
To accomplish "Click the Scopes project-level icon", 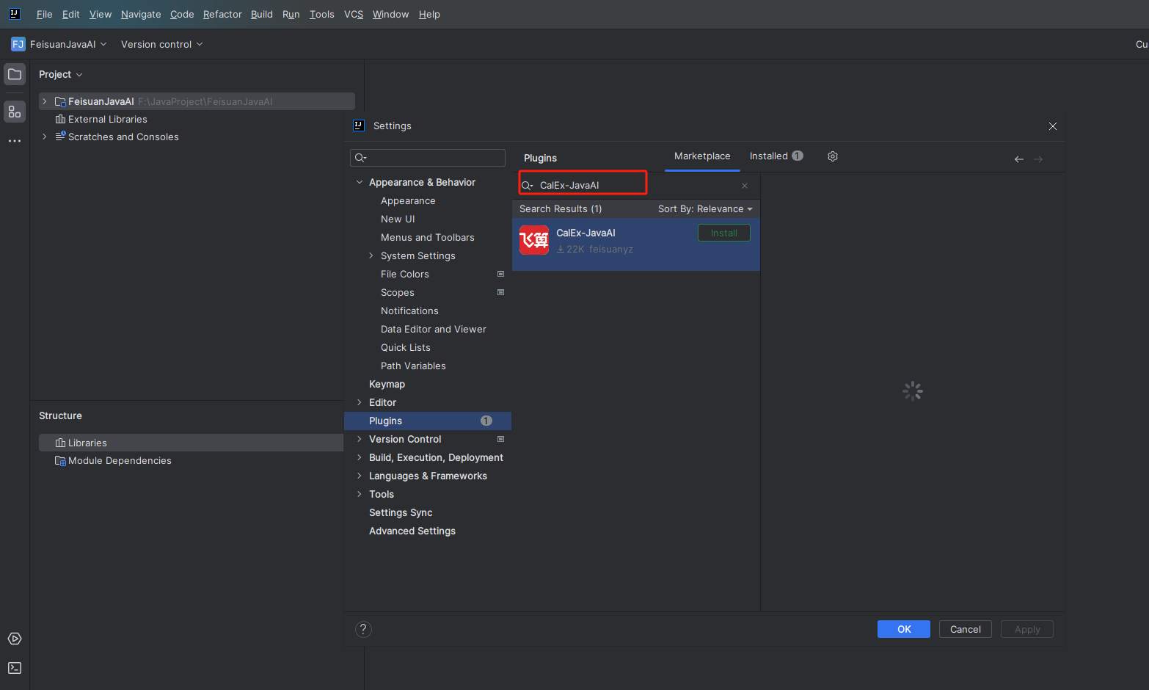I will coord(501,292).
